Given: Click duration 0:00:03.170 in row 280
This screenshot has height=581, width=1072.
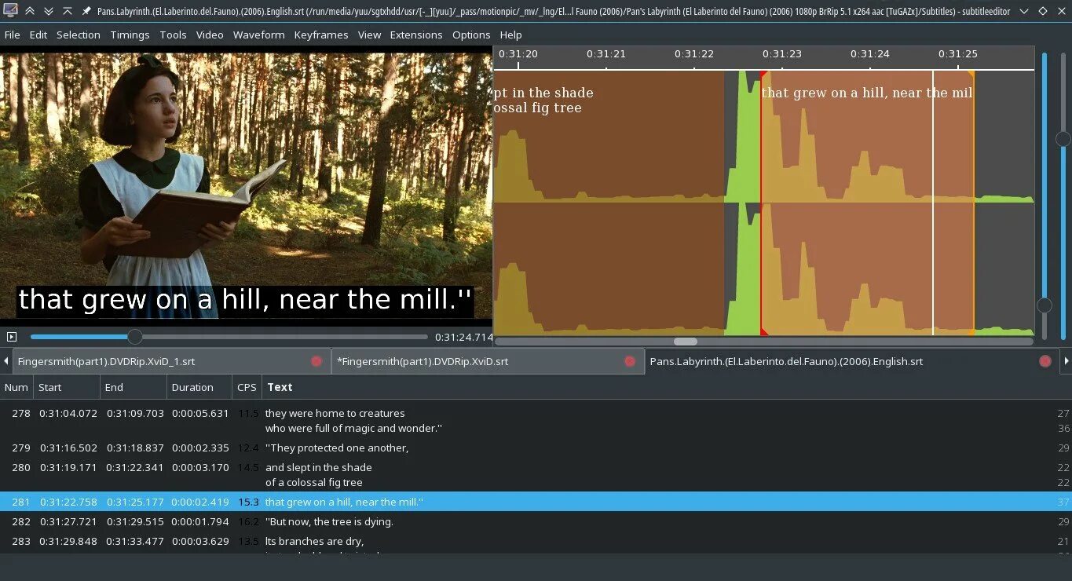Looking at the screenshot, I should [200, 467].
